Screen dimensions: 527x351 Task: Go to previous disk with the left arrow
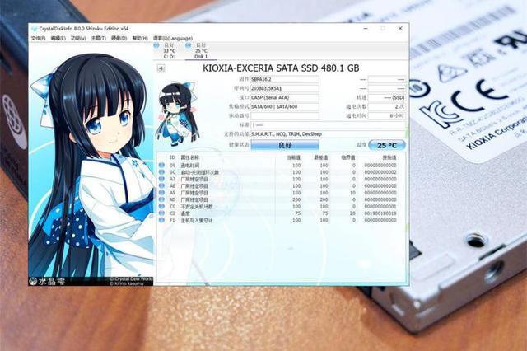coord(161,68)
